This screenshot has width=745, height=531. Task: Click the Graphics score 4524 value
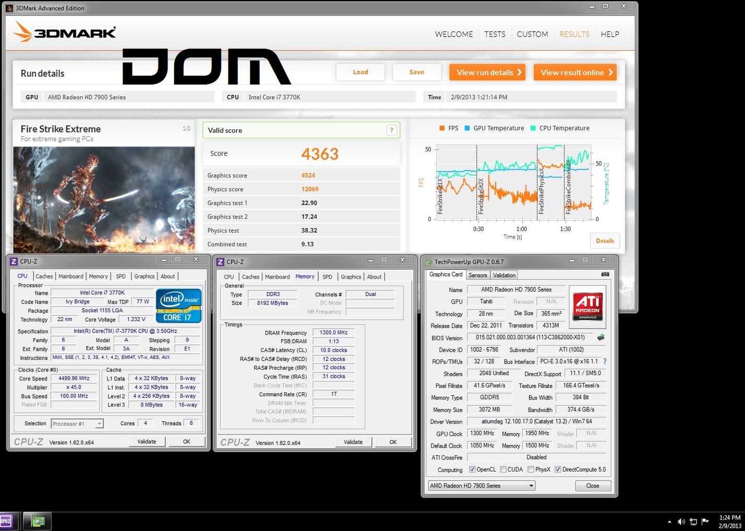point(308,176)
